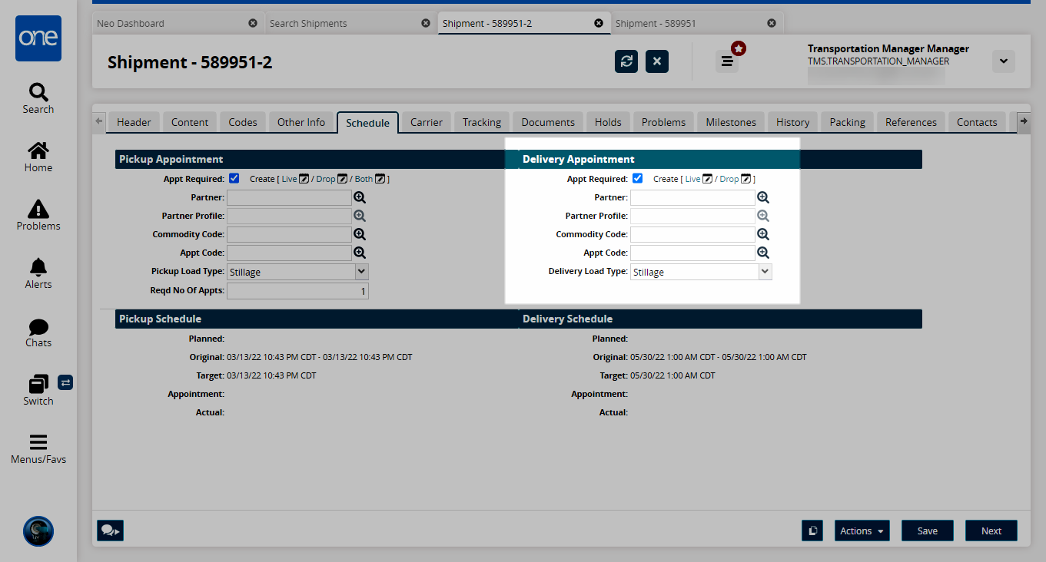Open pickup Partner lookup magnifier

pos(360,197)
